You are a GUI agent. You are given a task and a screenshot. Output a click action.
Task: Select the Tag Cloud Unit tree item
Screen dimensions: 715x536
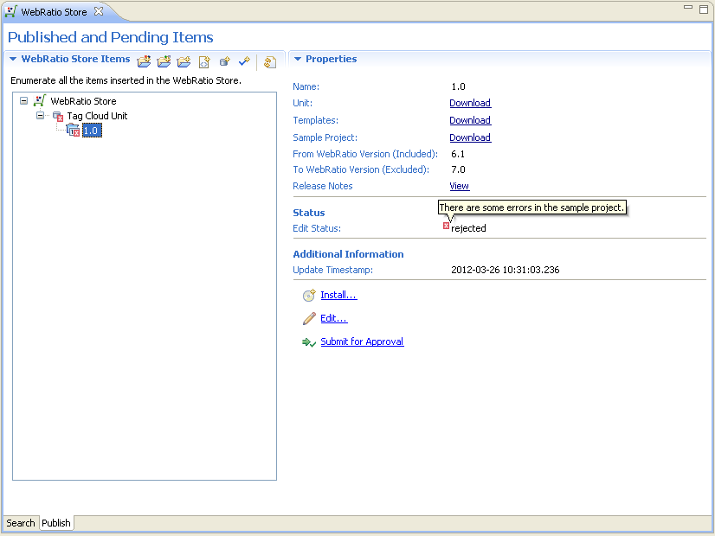tap(97, 116)
